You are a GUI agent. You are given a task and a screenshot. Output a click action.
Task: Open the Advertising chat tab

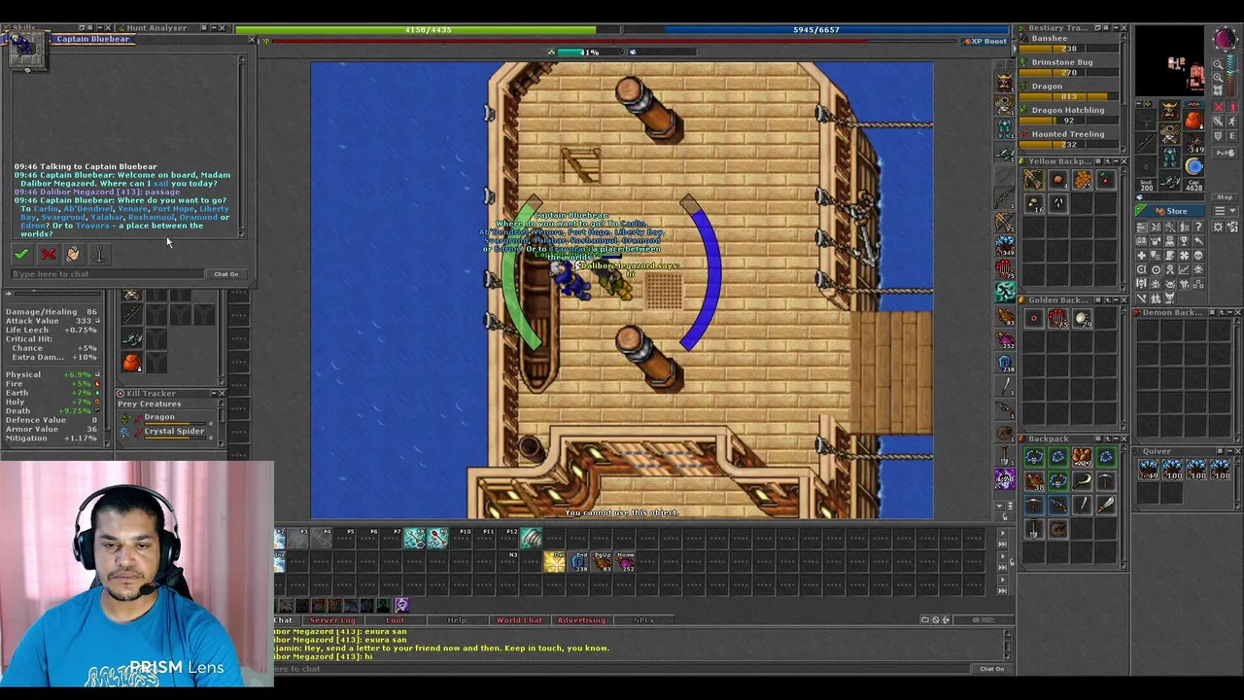(x=580, y=620)
